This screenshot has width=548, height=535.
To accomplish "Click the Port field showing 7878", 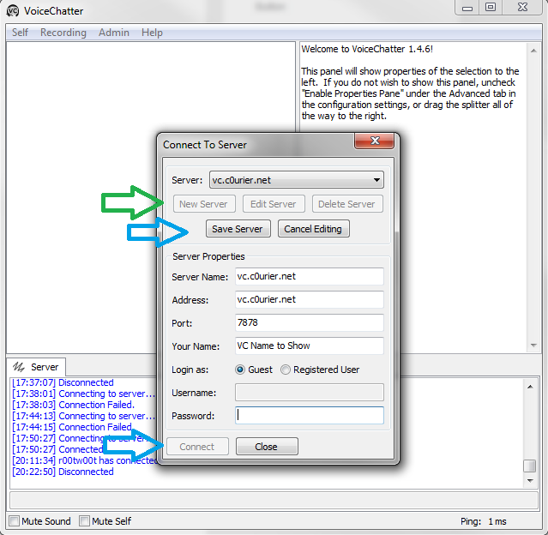I will [x=310, y=322].
